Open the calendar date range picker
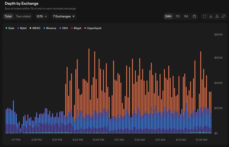 (194, 17)
